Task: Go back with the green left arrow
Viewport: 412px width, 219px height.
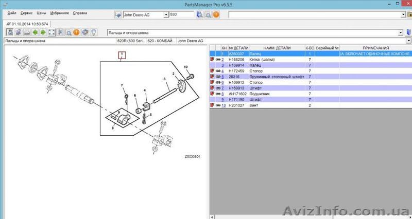Action: [x=35, y=32]
